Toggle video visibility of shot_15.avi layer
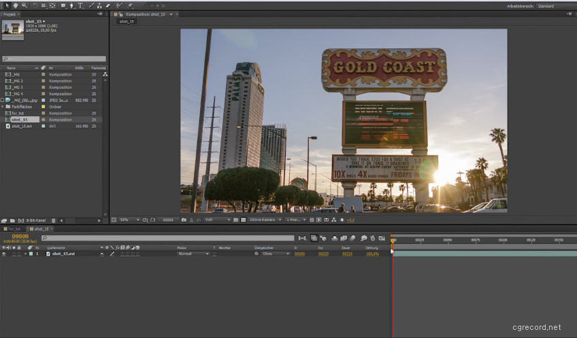 click(x=3, y=254)
